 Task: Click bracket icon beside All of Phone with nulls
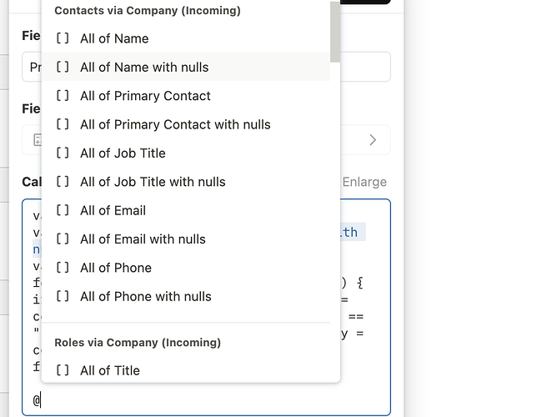pyautogui.click(x=63, y=296)
